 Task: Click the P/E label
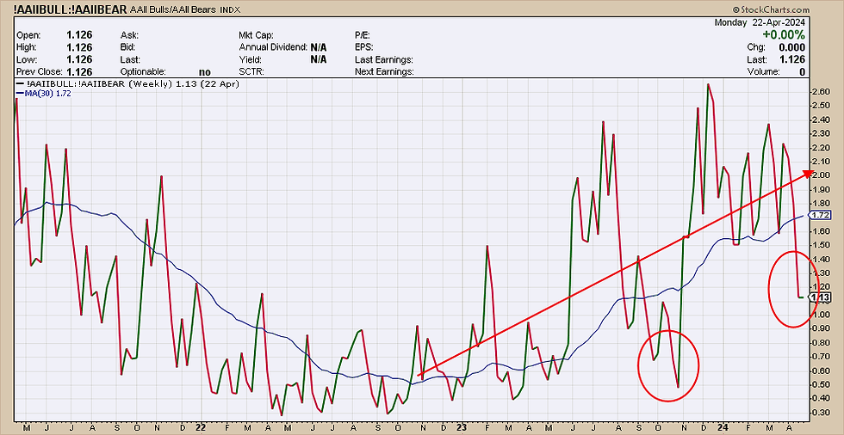pyautogui.click(x=363, y=35)
